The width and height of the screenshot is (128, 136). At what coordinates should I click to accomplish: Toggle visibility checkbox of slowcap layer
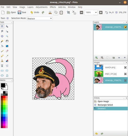126,27
